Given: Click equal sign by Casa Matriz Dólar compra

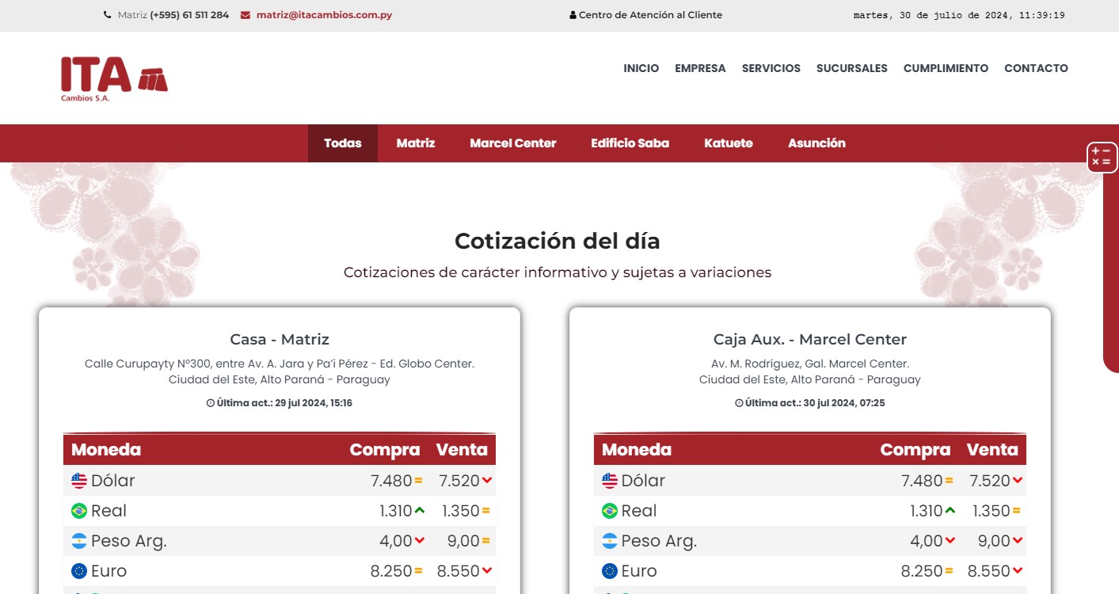Looking at the screenshot, I should tap(419, 480).
